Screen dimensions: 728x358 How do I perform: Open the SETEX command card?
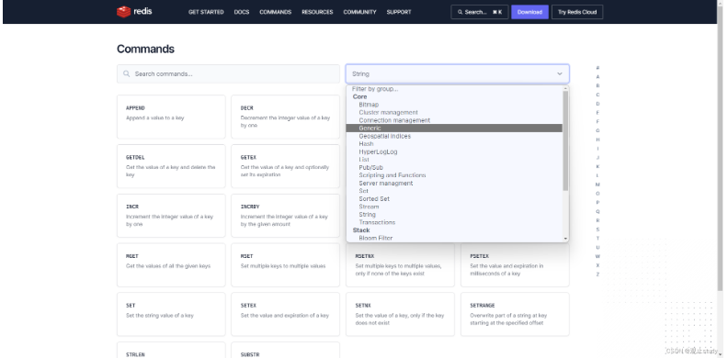tap(285, 314)
